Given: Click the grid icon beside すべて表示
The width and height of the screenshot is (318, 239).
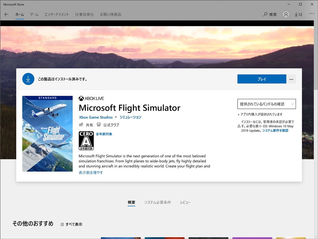Looking at the screenshot, I should pyautogui.click(x=62, y=224).
